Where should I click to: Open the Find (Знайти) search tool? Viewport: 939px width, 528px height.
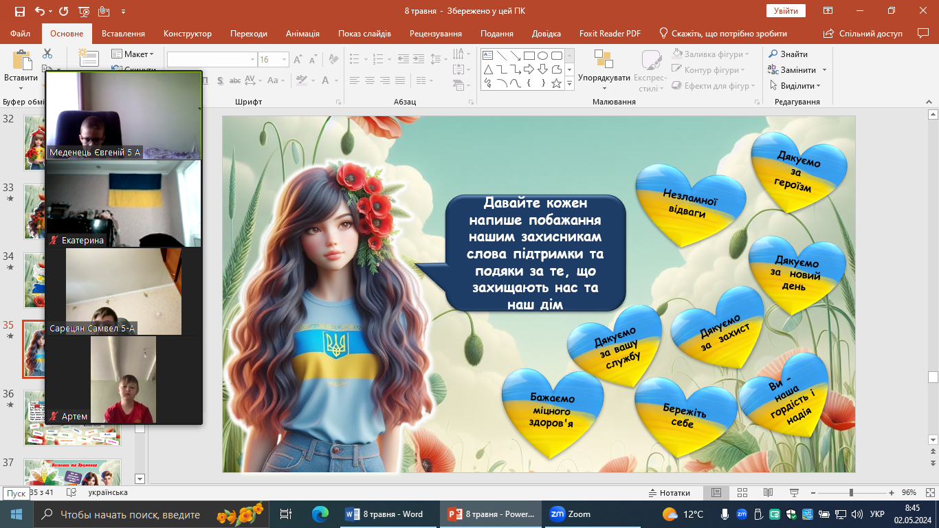pyautogui.click(x=788, y=54)
